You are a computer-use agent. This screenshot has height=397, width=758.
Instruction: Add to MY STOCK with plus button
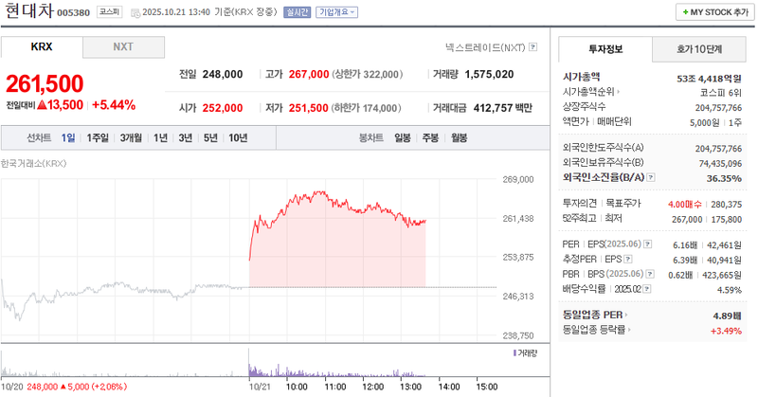[713, 12]
